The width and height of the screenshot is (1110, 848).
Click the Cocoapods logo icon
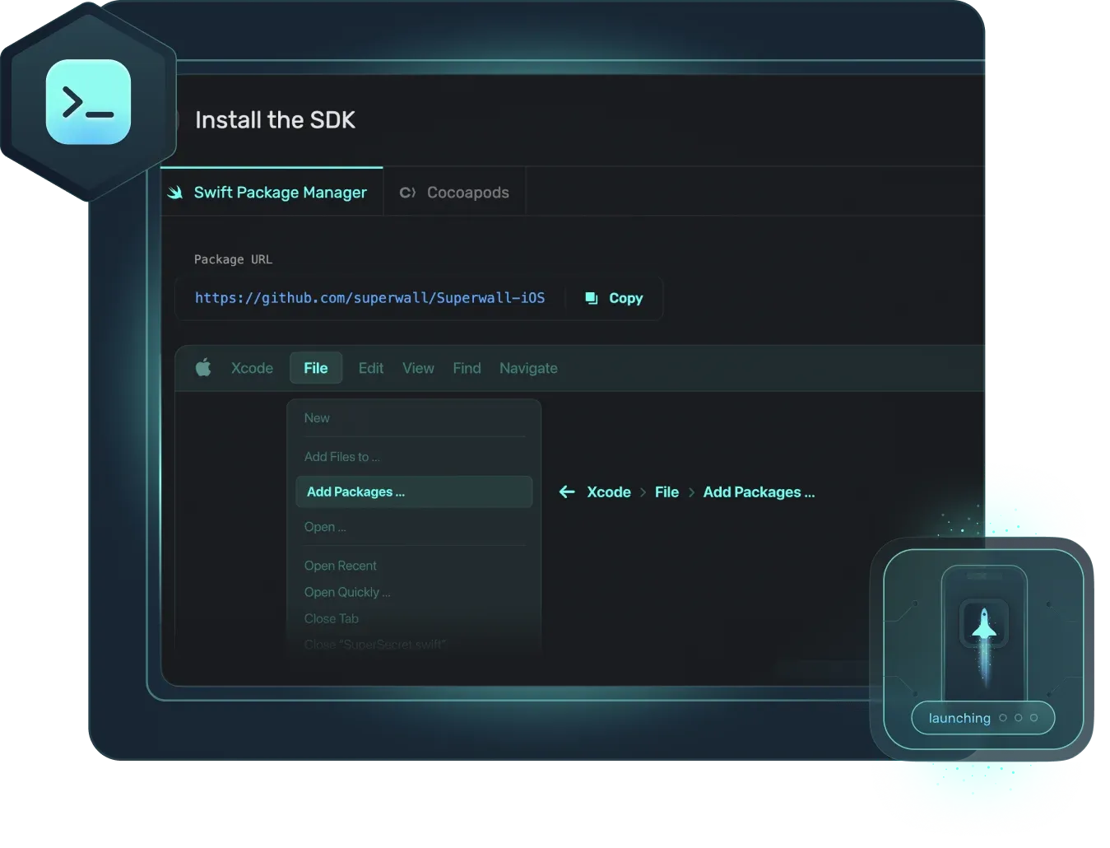coord(407,193)
